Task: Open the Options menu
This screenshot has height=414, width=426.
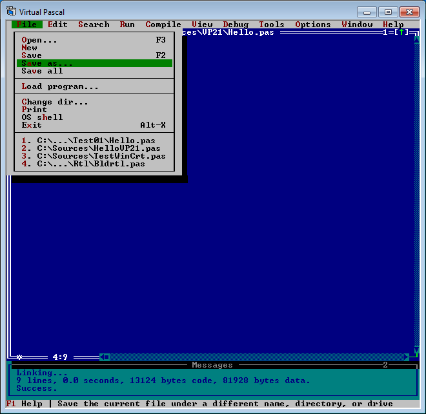Action: [x=313, y=25]
